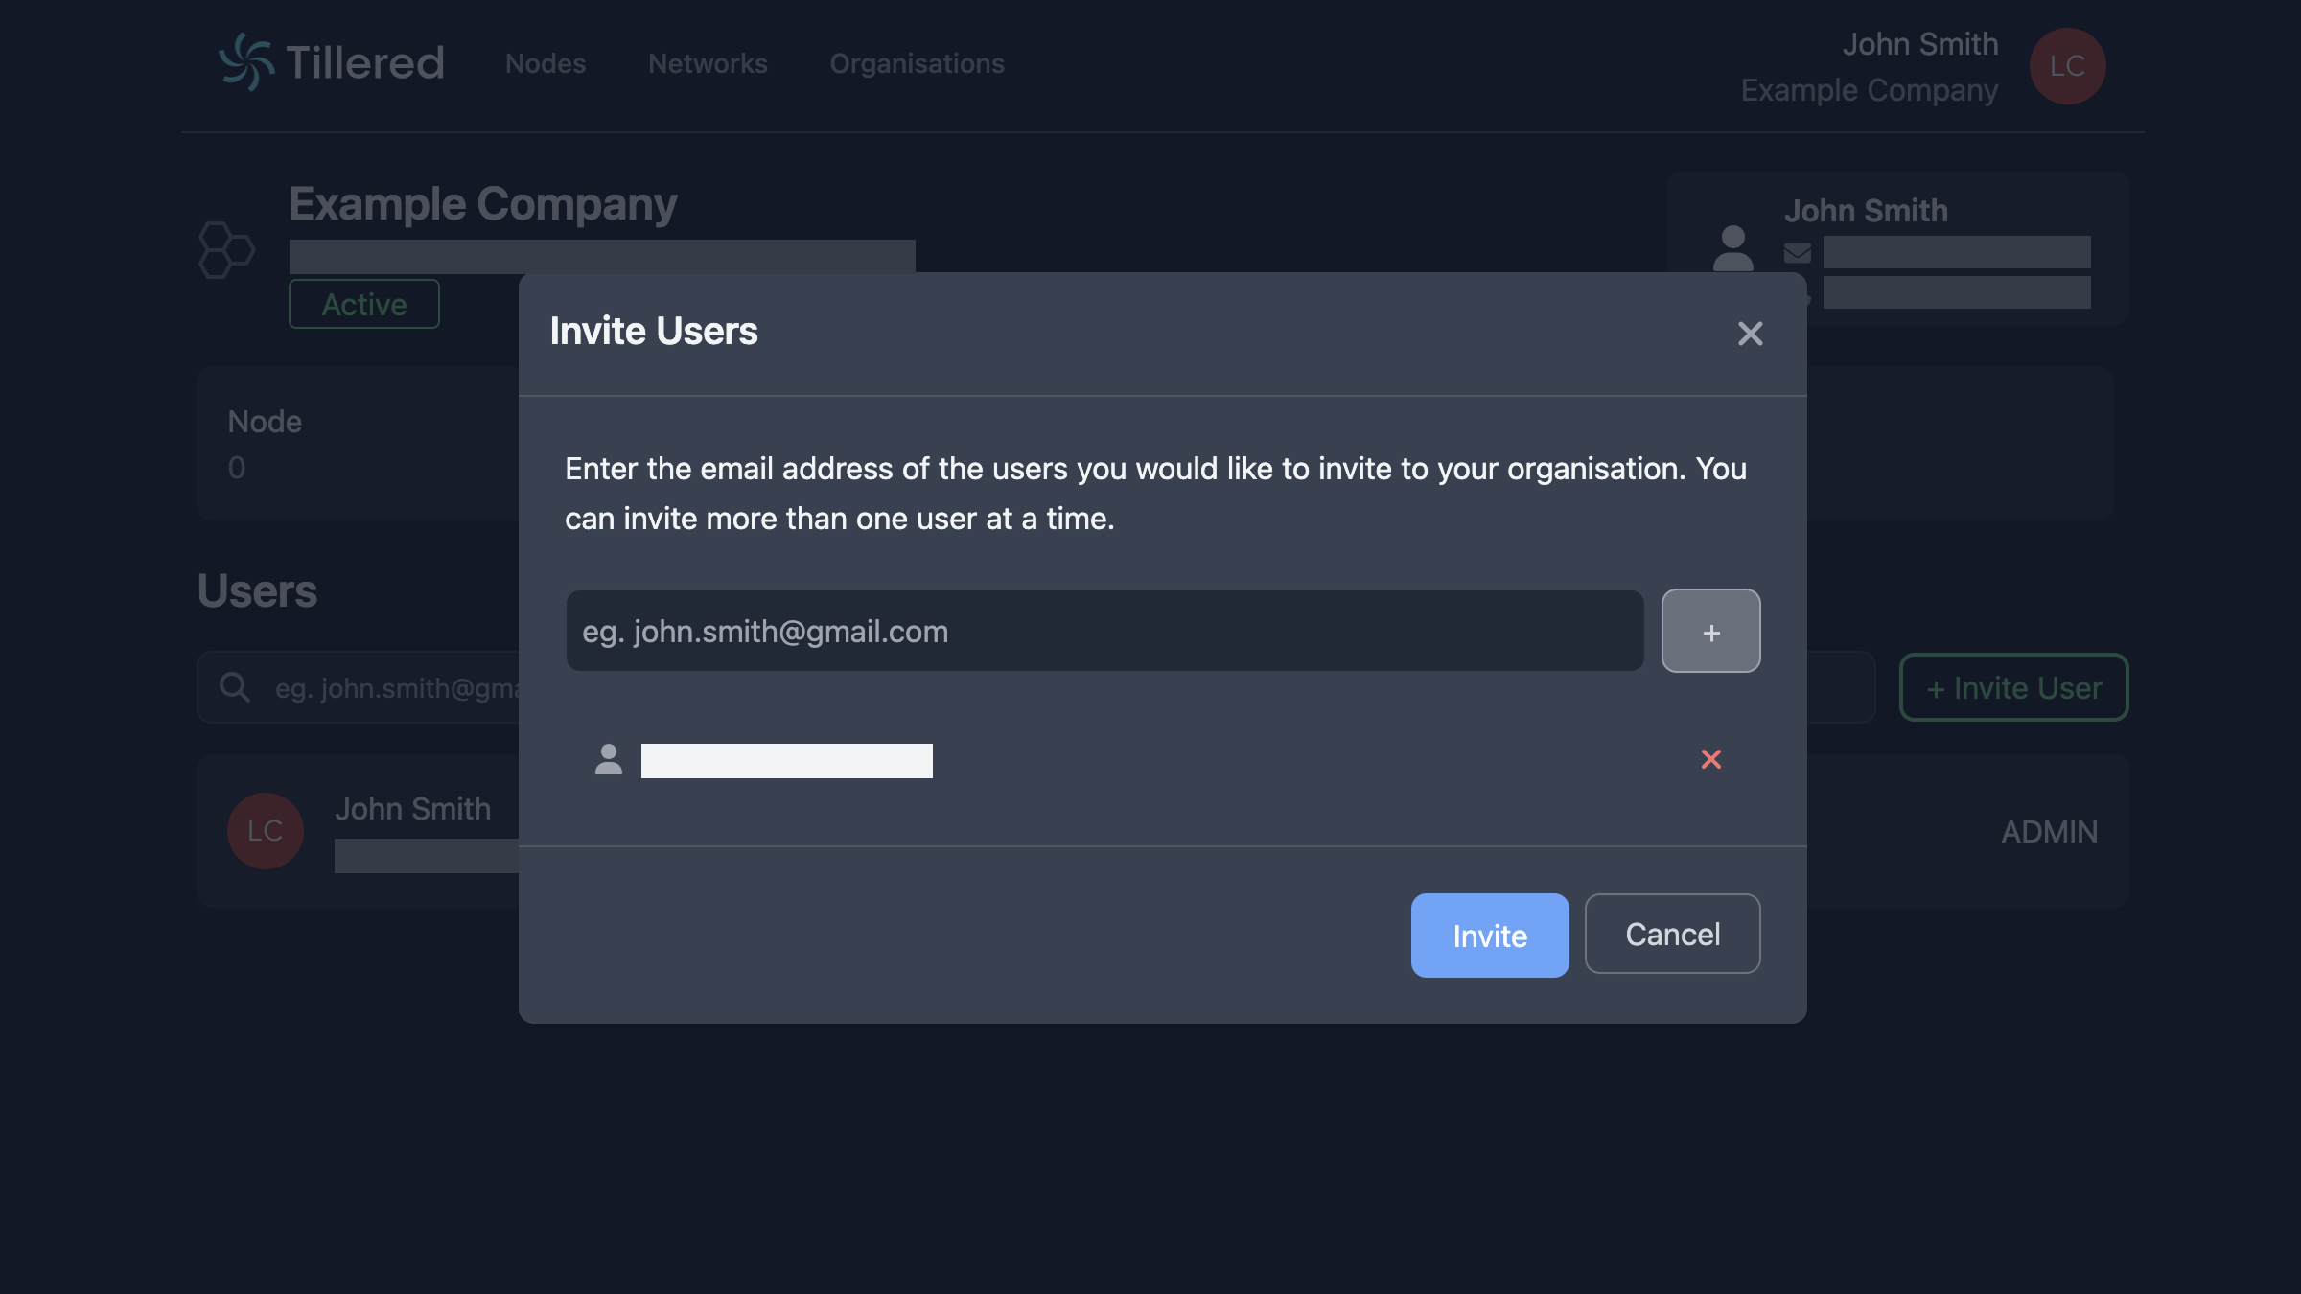Select John Smith in the users list
The image size is (2301, 1294).
tap(413, 808)
